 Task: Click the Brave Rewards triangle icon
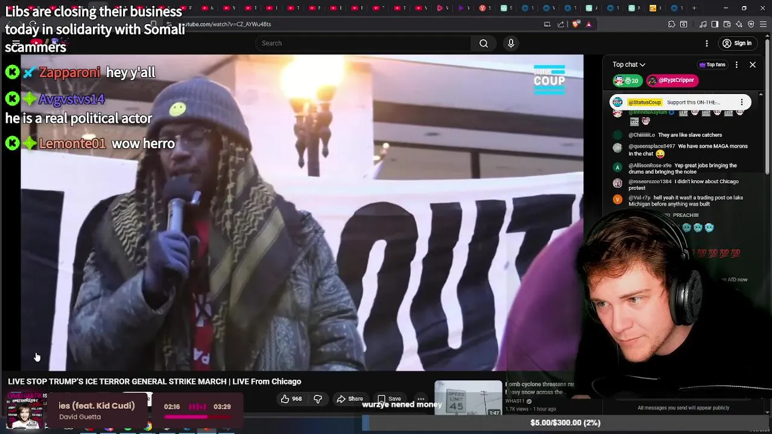(x=589, y=24)
